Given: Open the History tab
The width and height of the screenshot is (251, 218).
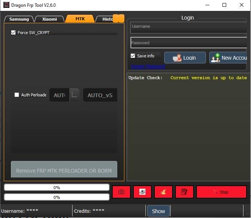Looking at the screenshot, I should pos(105,19).
